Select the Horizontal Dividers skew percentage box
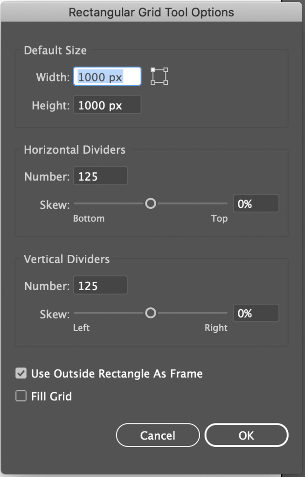This screenshot has width=305, height=477. (x=256, y=204)
